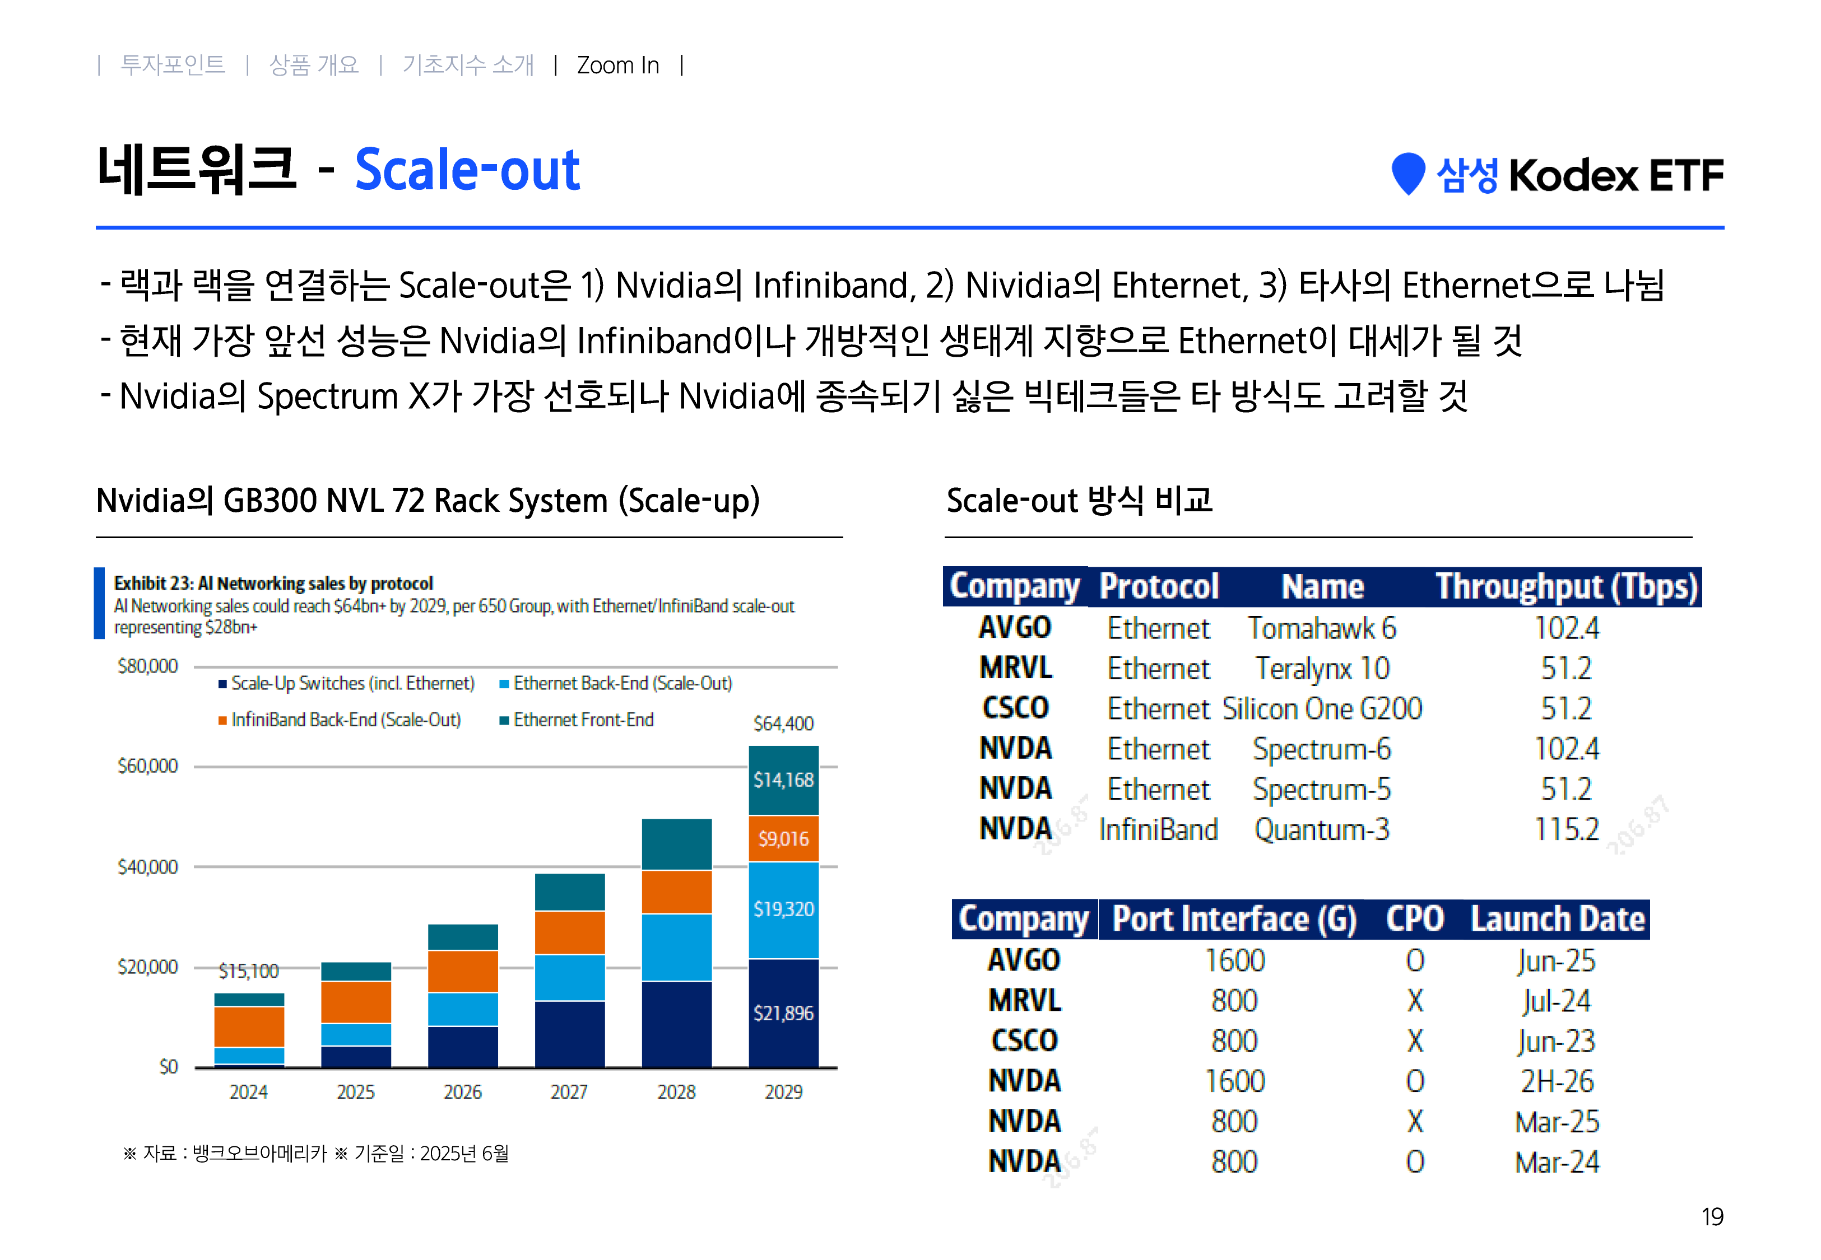
Task: Click the Exhibit 23 chart title
Action: (x=273, y=584)
